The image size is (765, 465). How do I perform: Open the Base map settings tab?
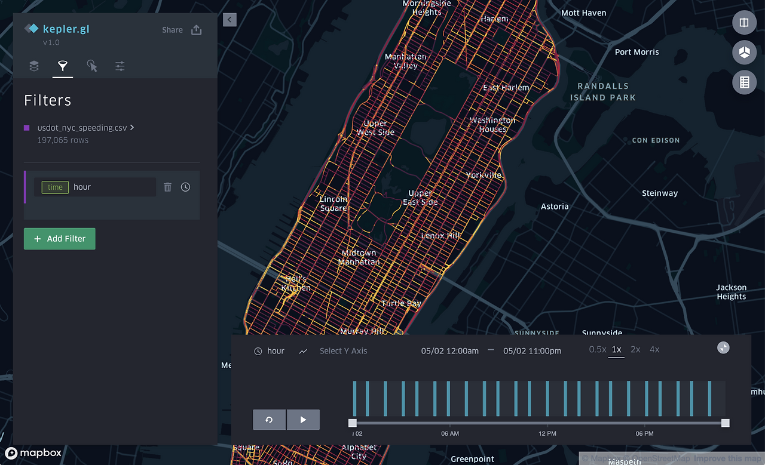pos(120,66)
